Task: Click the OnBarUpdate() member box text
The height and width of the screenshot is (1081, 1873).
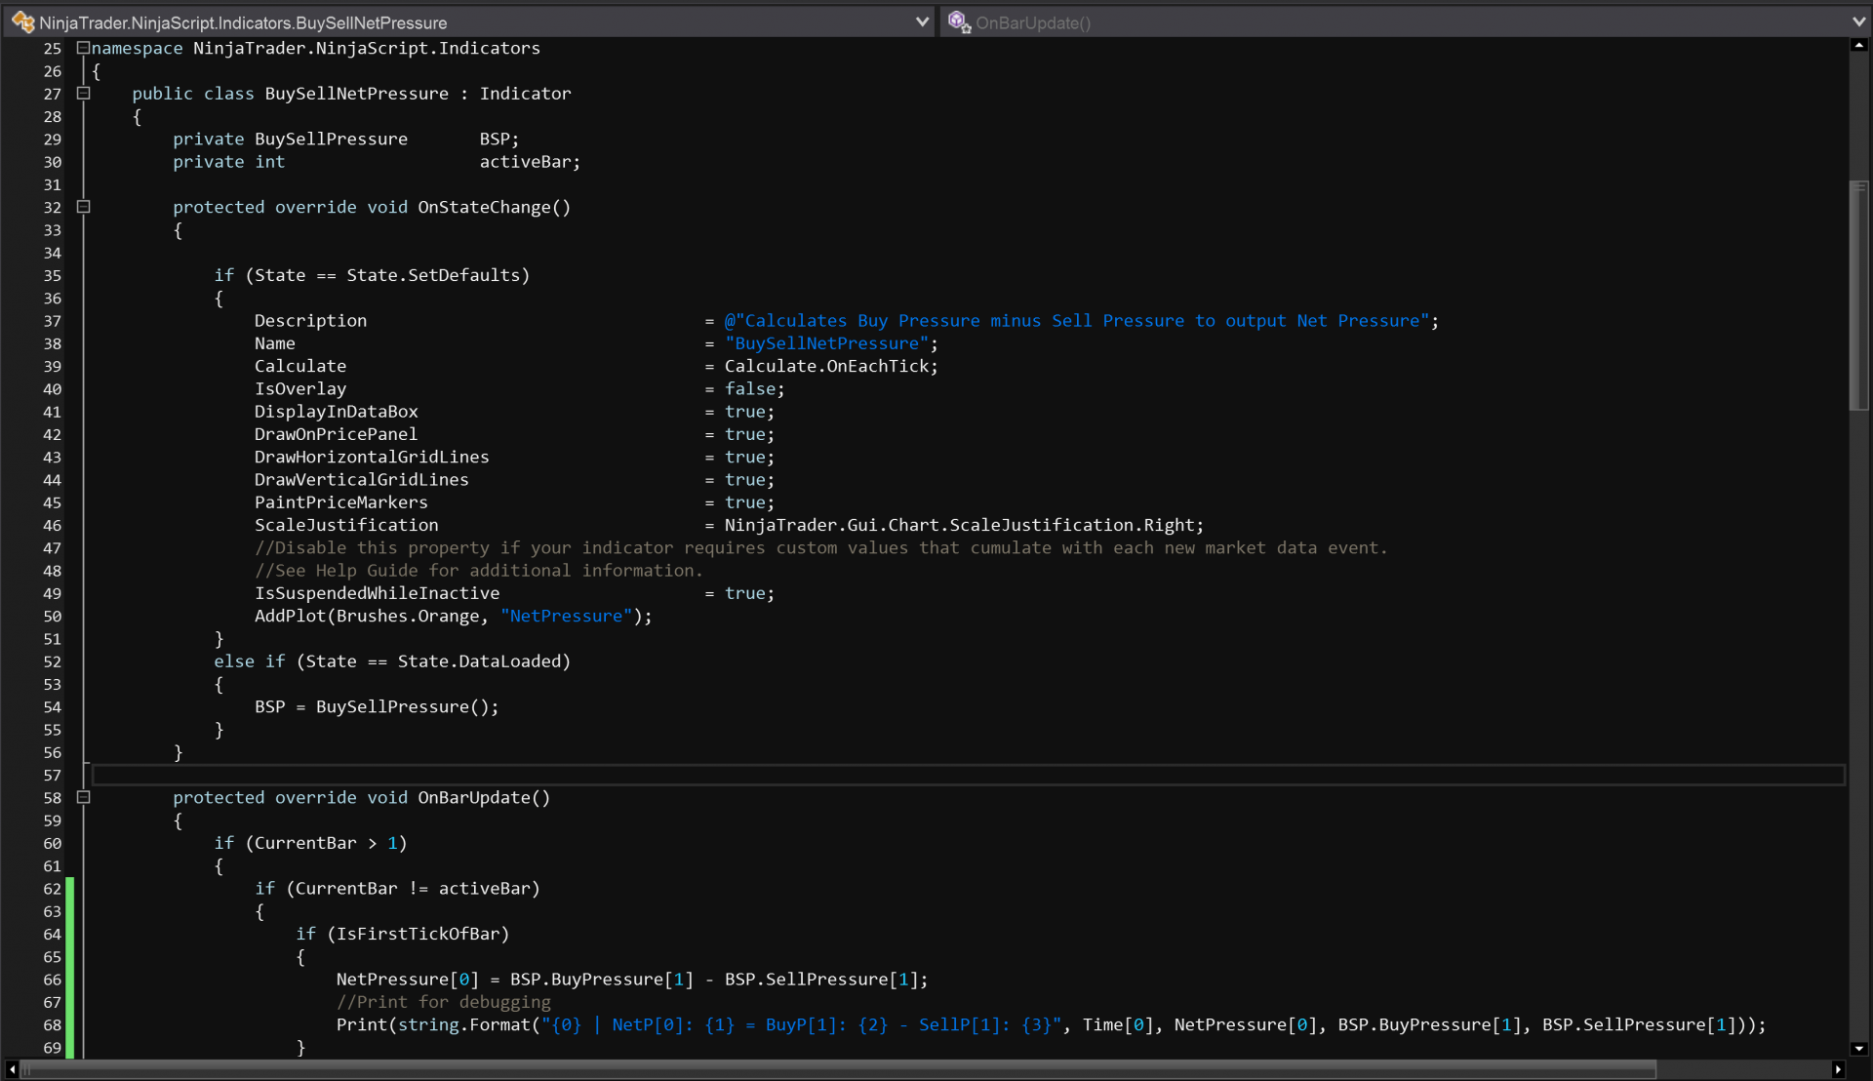Action: [1033, 22]
